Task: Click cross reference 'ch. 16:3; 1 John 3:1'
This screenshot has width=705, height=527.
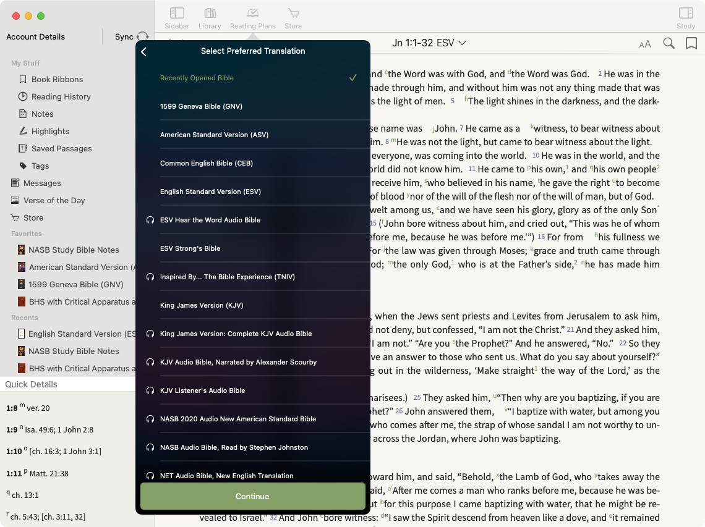Action: click(x=65, y=452)
